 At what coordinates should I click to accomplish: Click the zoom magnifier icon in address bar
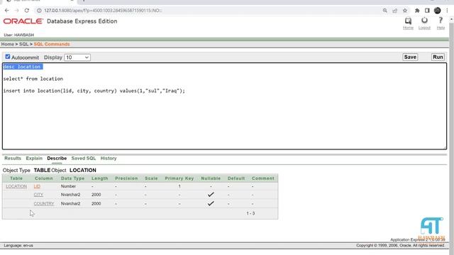[384, 11]
